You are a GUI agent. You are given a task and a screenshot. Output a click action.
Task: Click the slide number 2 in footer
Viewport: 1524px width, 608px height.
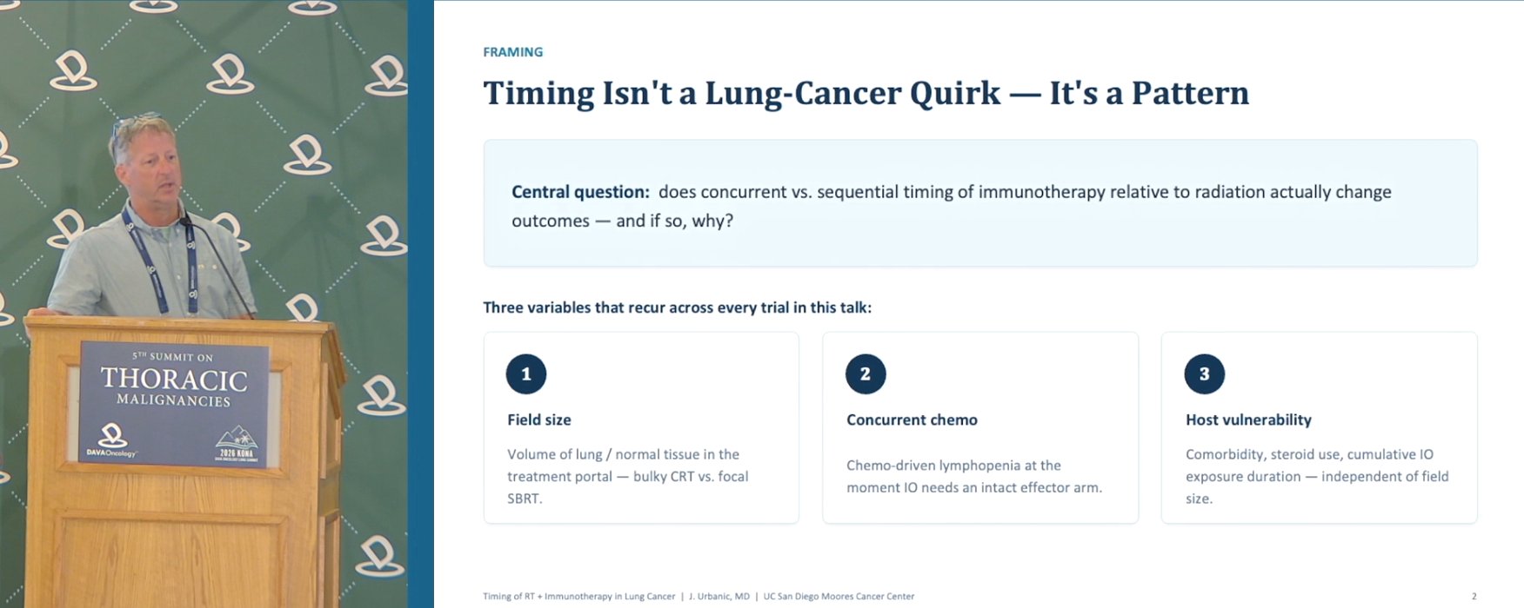pos(1474,597)
